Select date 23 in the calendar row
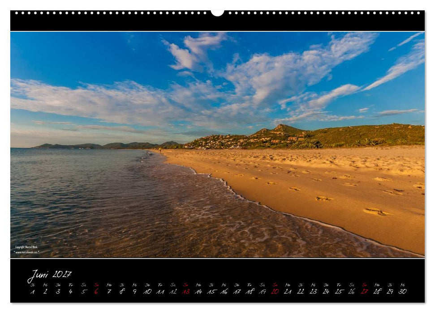 coord(314,292)
